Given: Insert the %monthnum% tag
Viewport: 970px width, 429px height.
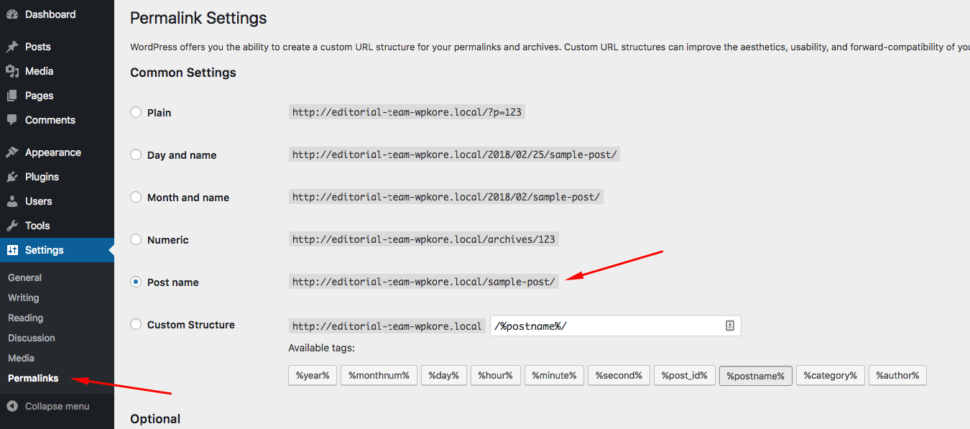Looking at the screenshot, I should [x=379, y=375].
